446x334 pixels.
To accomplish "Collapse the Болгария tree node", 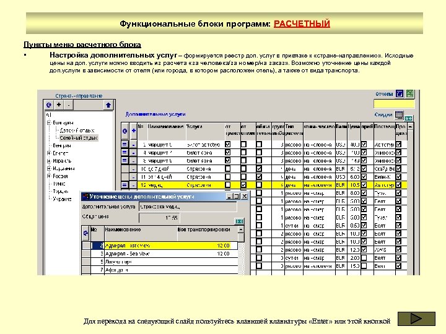I will (49, 122).
